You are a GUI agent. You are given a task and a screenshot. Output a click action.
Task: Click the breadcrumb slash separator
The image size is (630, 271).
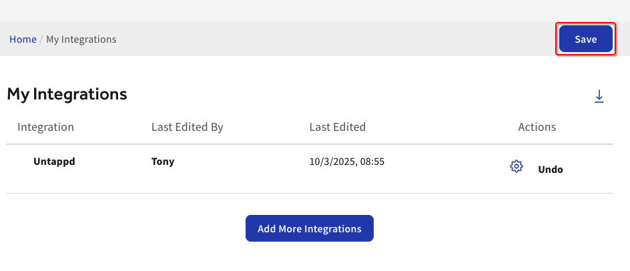click(x=41, y=39)
